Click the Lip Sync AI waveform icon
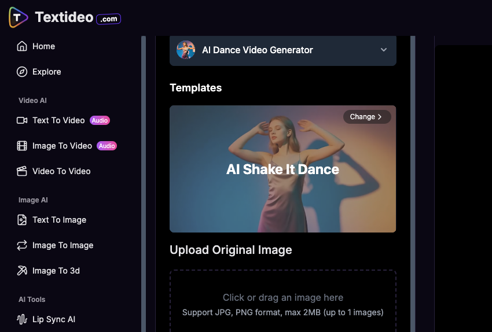492x332 pixels. click(x=22, y=319)
